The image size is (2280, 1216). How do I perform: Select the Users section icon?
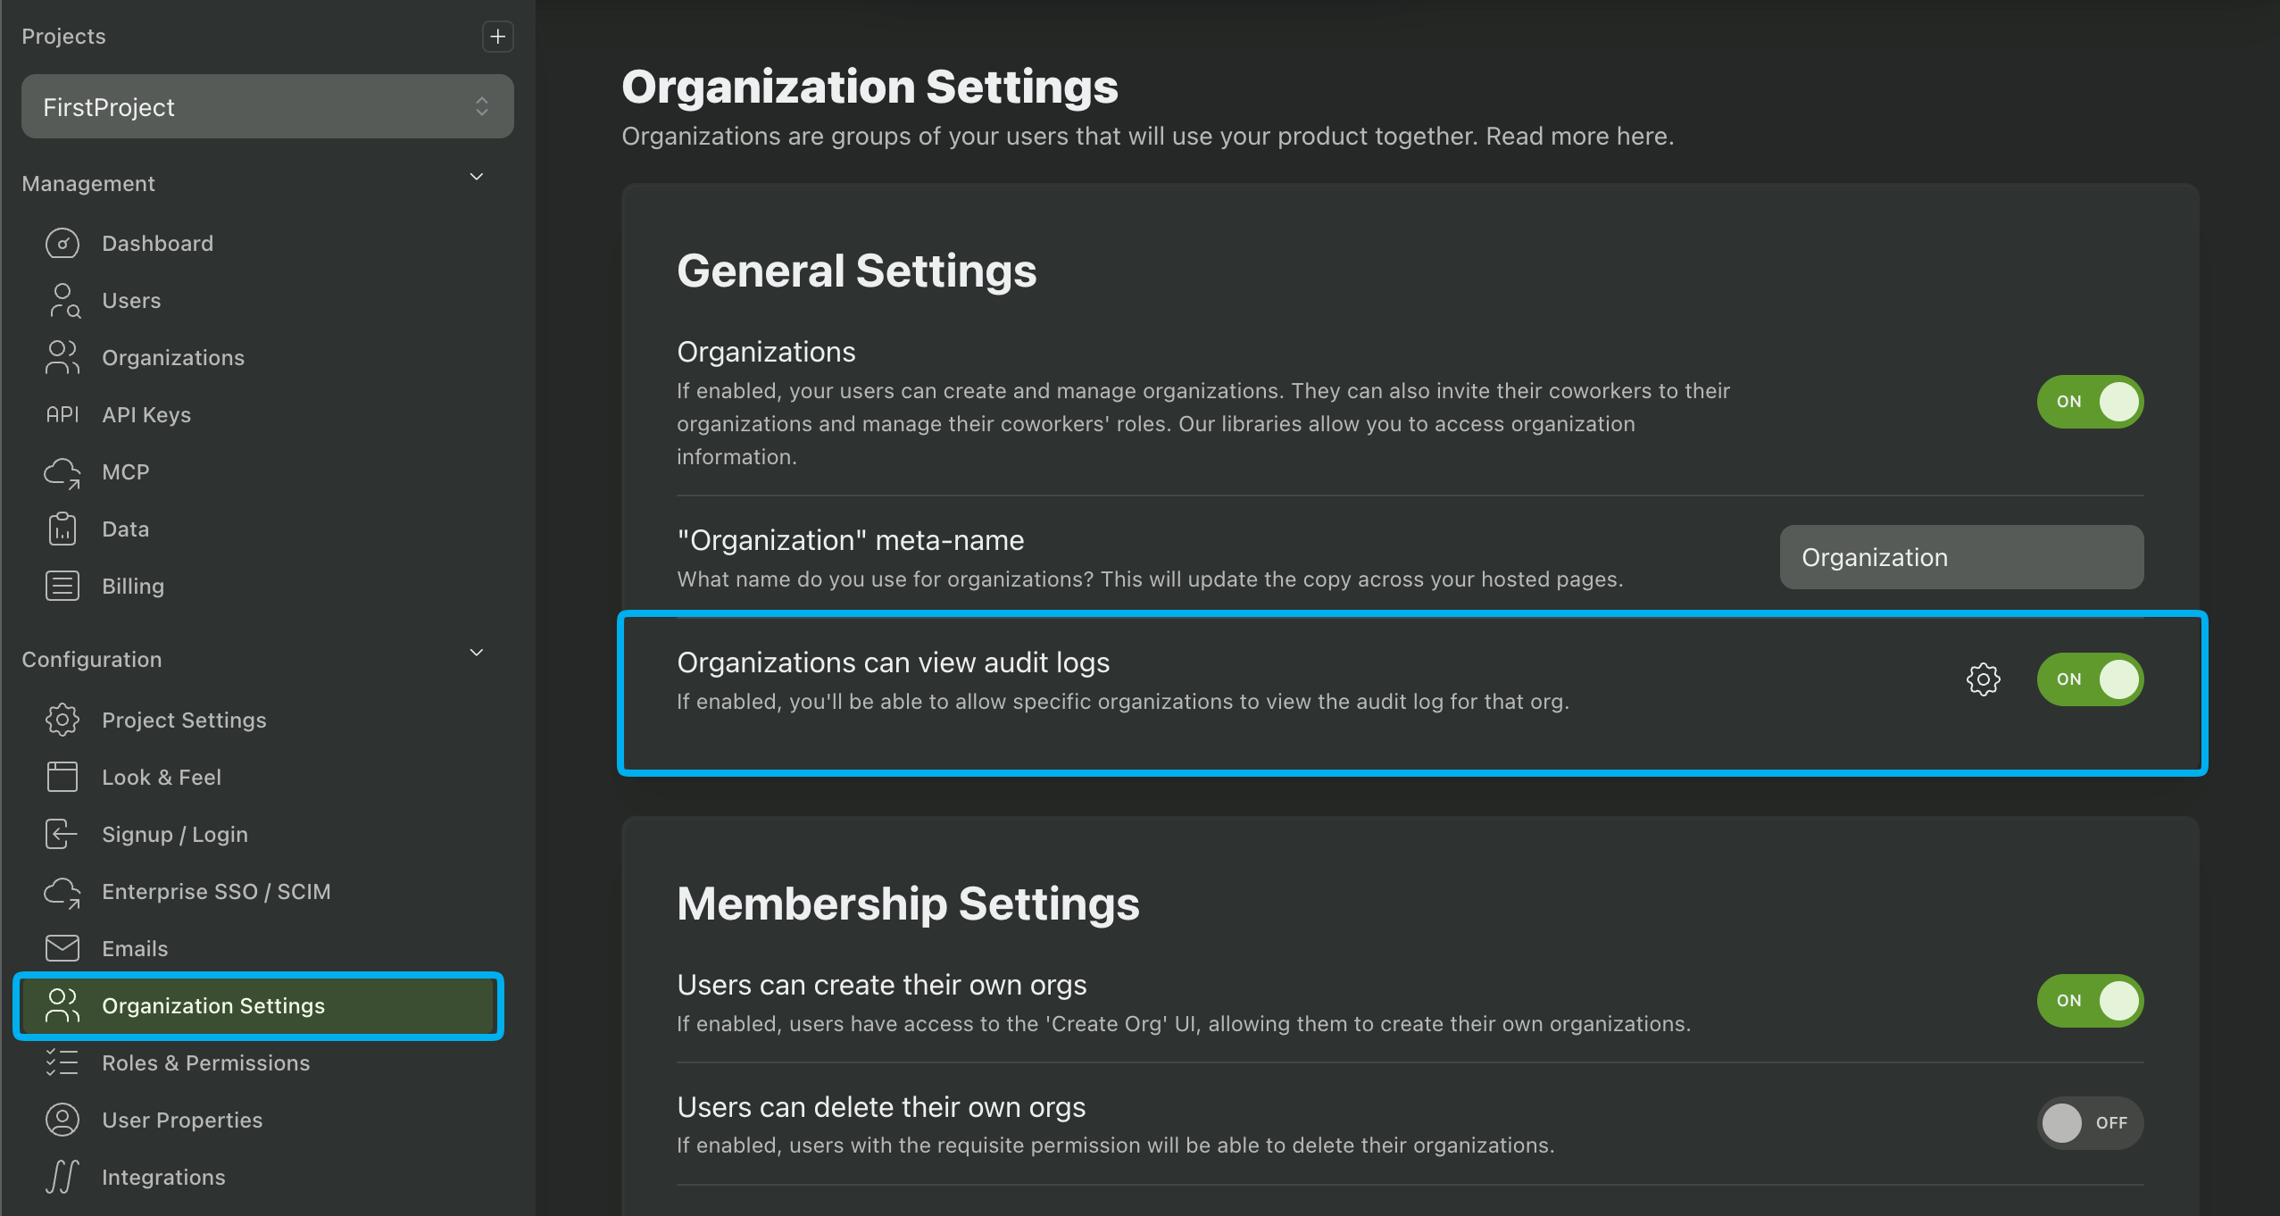[62, 300]
